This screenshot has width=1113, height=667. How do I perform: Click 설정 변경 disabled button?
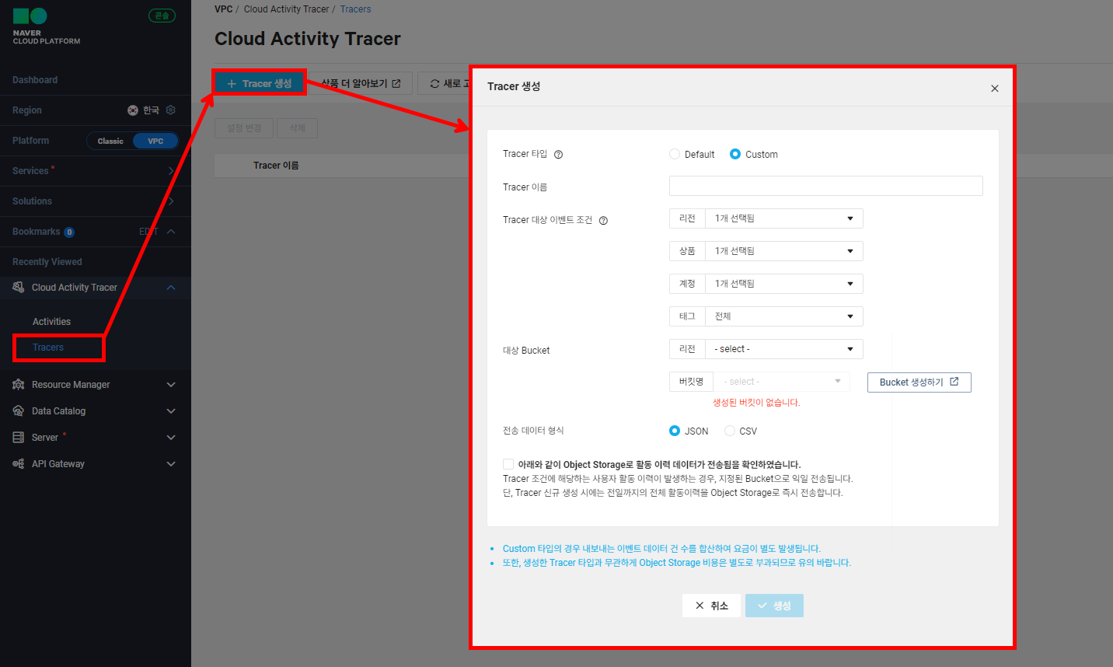click(x=244, y=128)
